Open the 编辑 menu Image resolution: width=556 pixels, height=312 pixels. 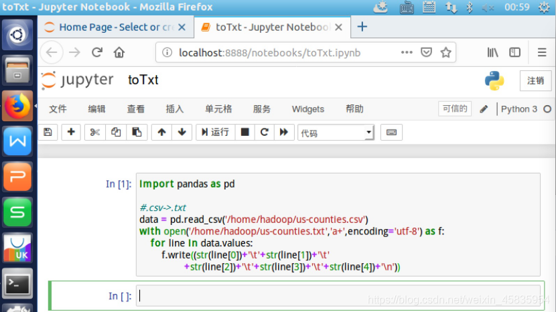pyautogui.click(x=97, y=109)
